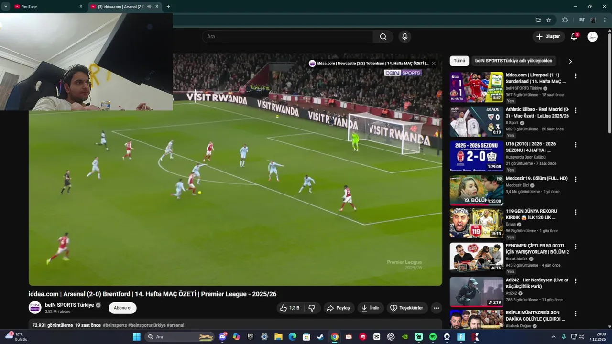The image size is (612, 344).
Task: Open the Chrome profile picture menu
Action: [x=593, y=20]
